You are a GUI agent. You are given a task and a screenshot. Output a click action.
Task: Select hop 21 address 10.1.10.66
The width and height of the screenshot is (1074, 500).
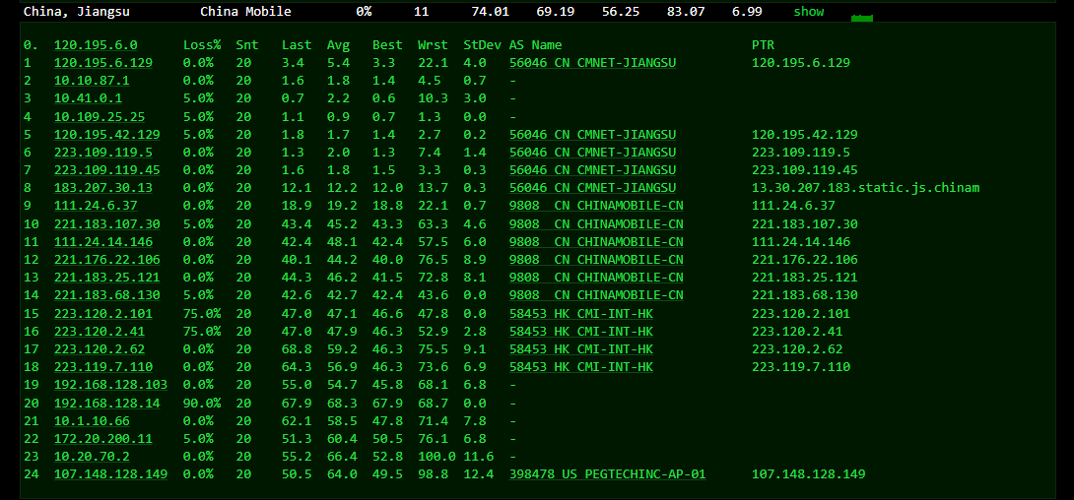pyautogui.click(x=92, y=420)
